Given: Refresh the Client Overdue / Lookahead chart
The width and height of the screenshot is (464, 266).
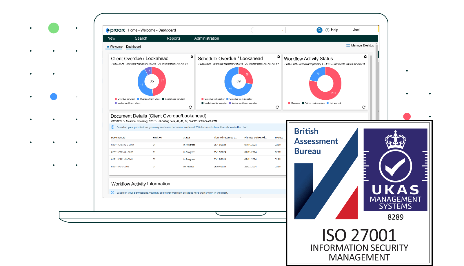Looking at the screenshot, I should (190, 107).
